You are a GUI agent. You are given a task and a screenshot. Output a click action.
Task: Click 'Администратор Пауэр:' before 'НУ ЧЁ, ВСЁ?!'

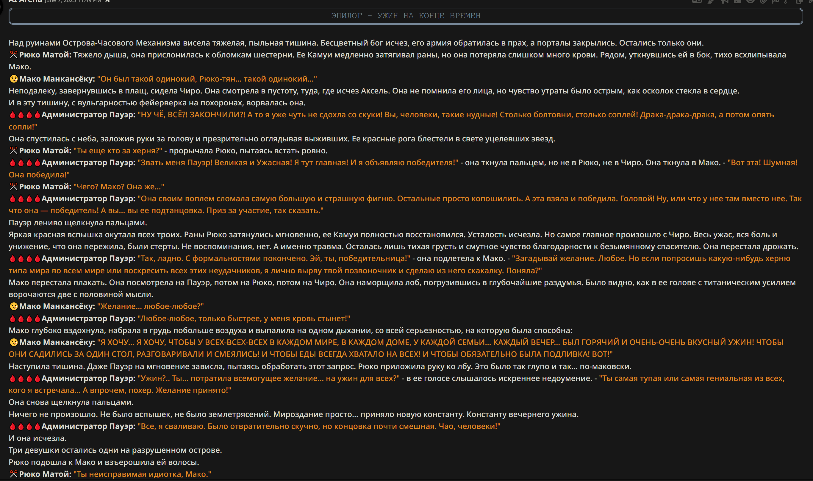pyautogui.click(x=88, y=115)
